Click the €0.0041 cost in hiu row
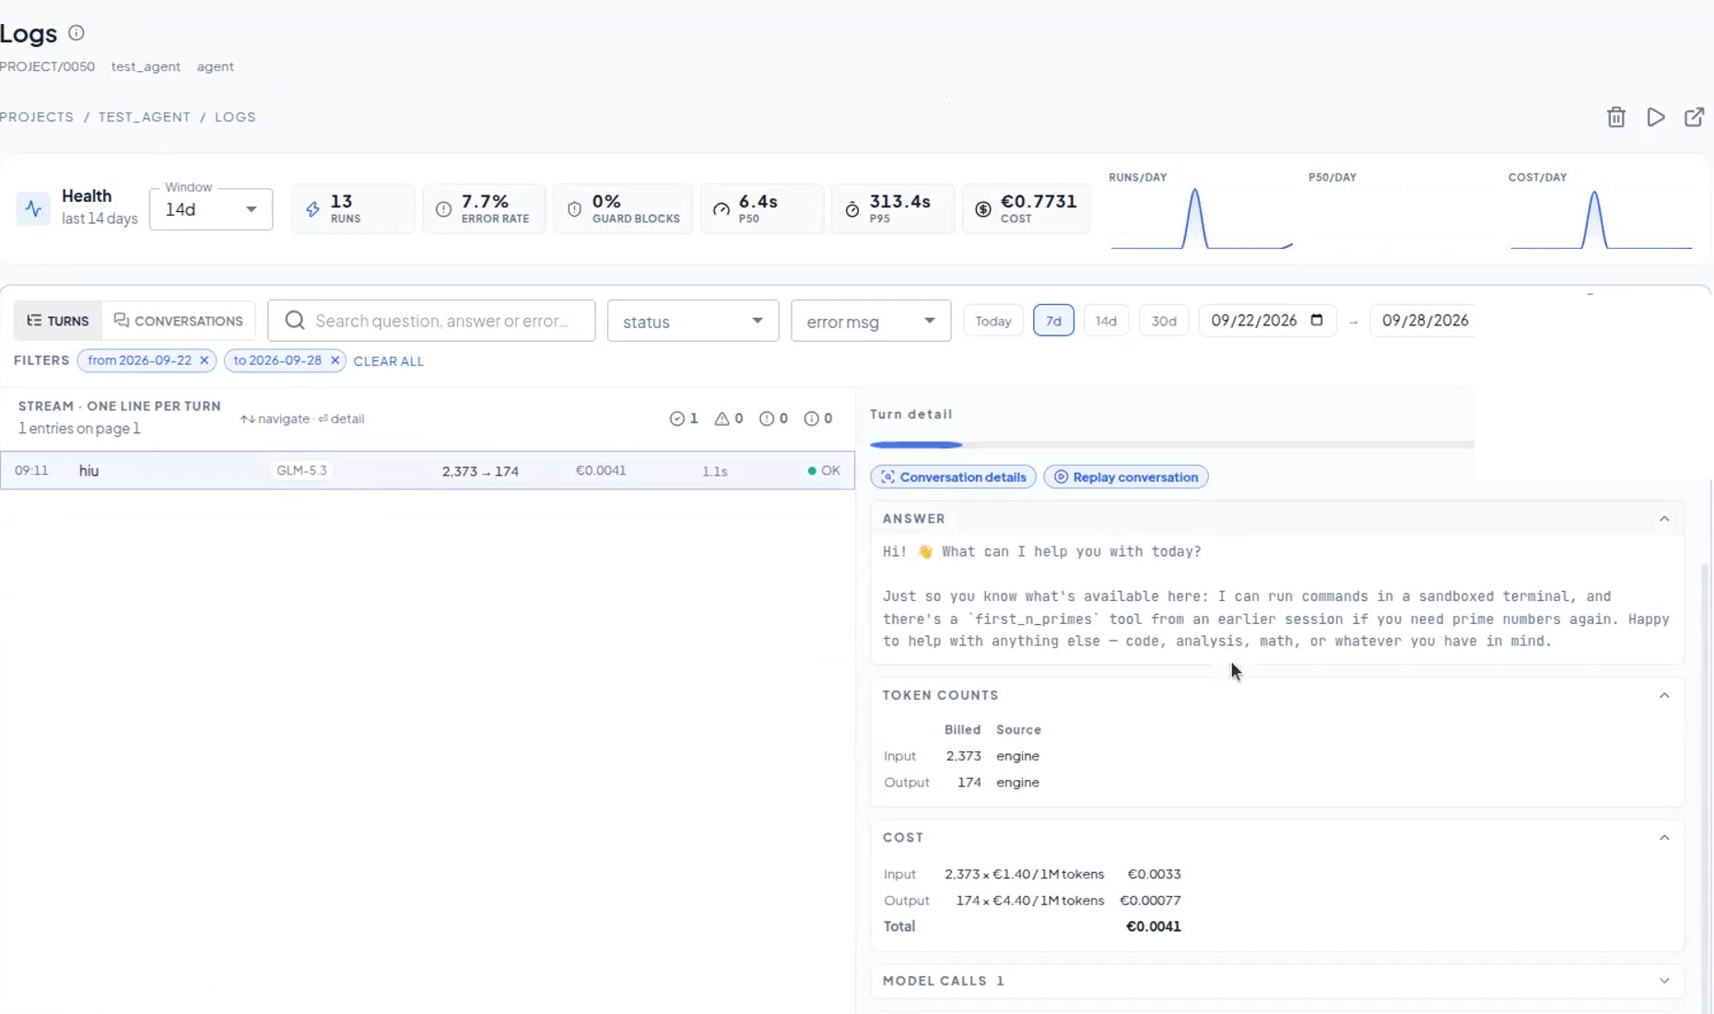Screen dimensions: 1714x1014 [x=601, y=470]
